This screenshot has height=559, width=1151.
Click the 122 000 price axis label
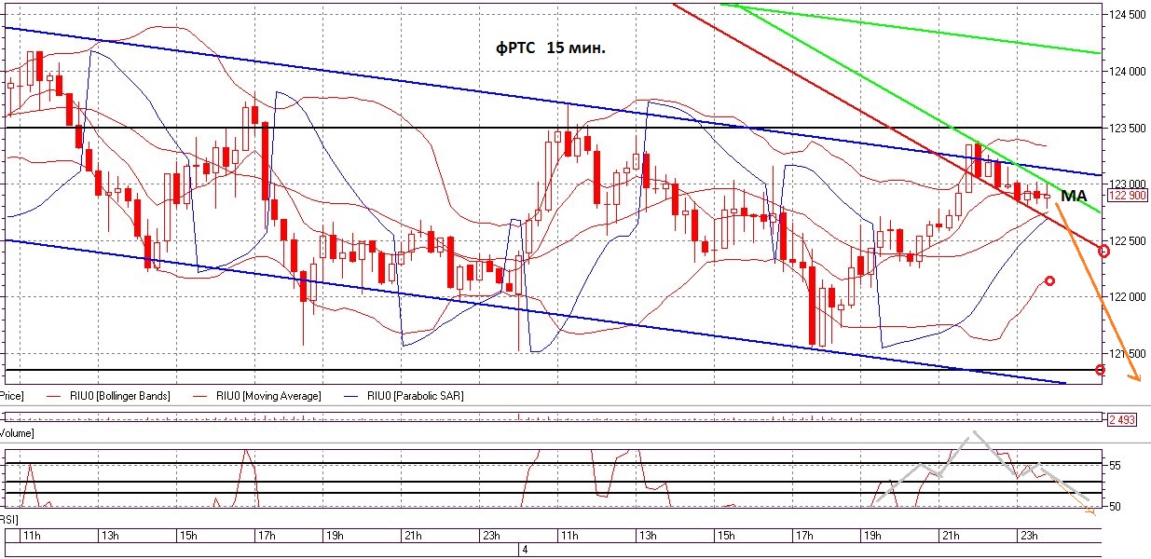click(1129, 297)
